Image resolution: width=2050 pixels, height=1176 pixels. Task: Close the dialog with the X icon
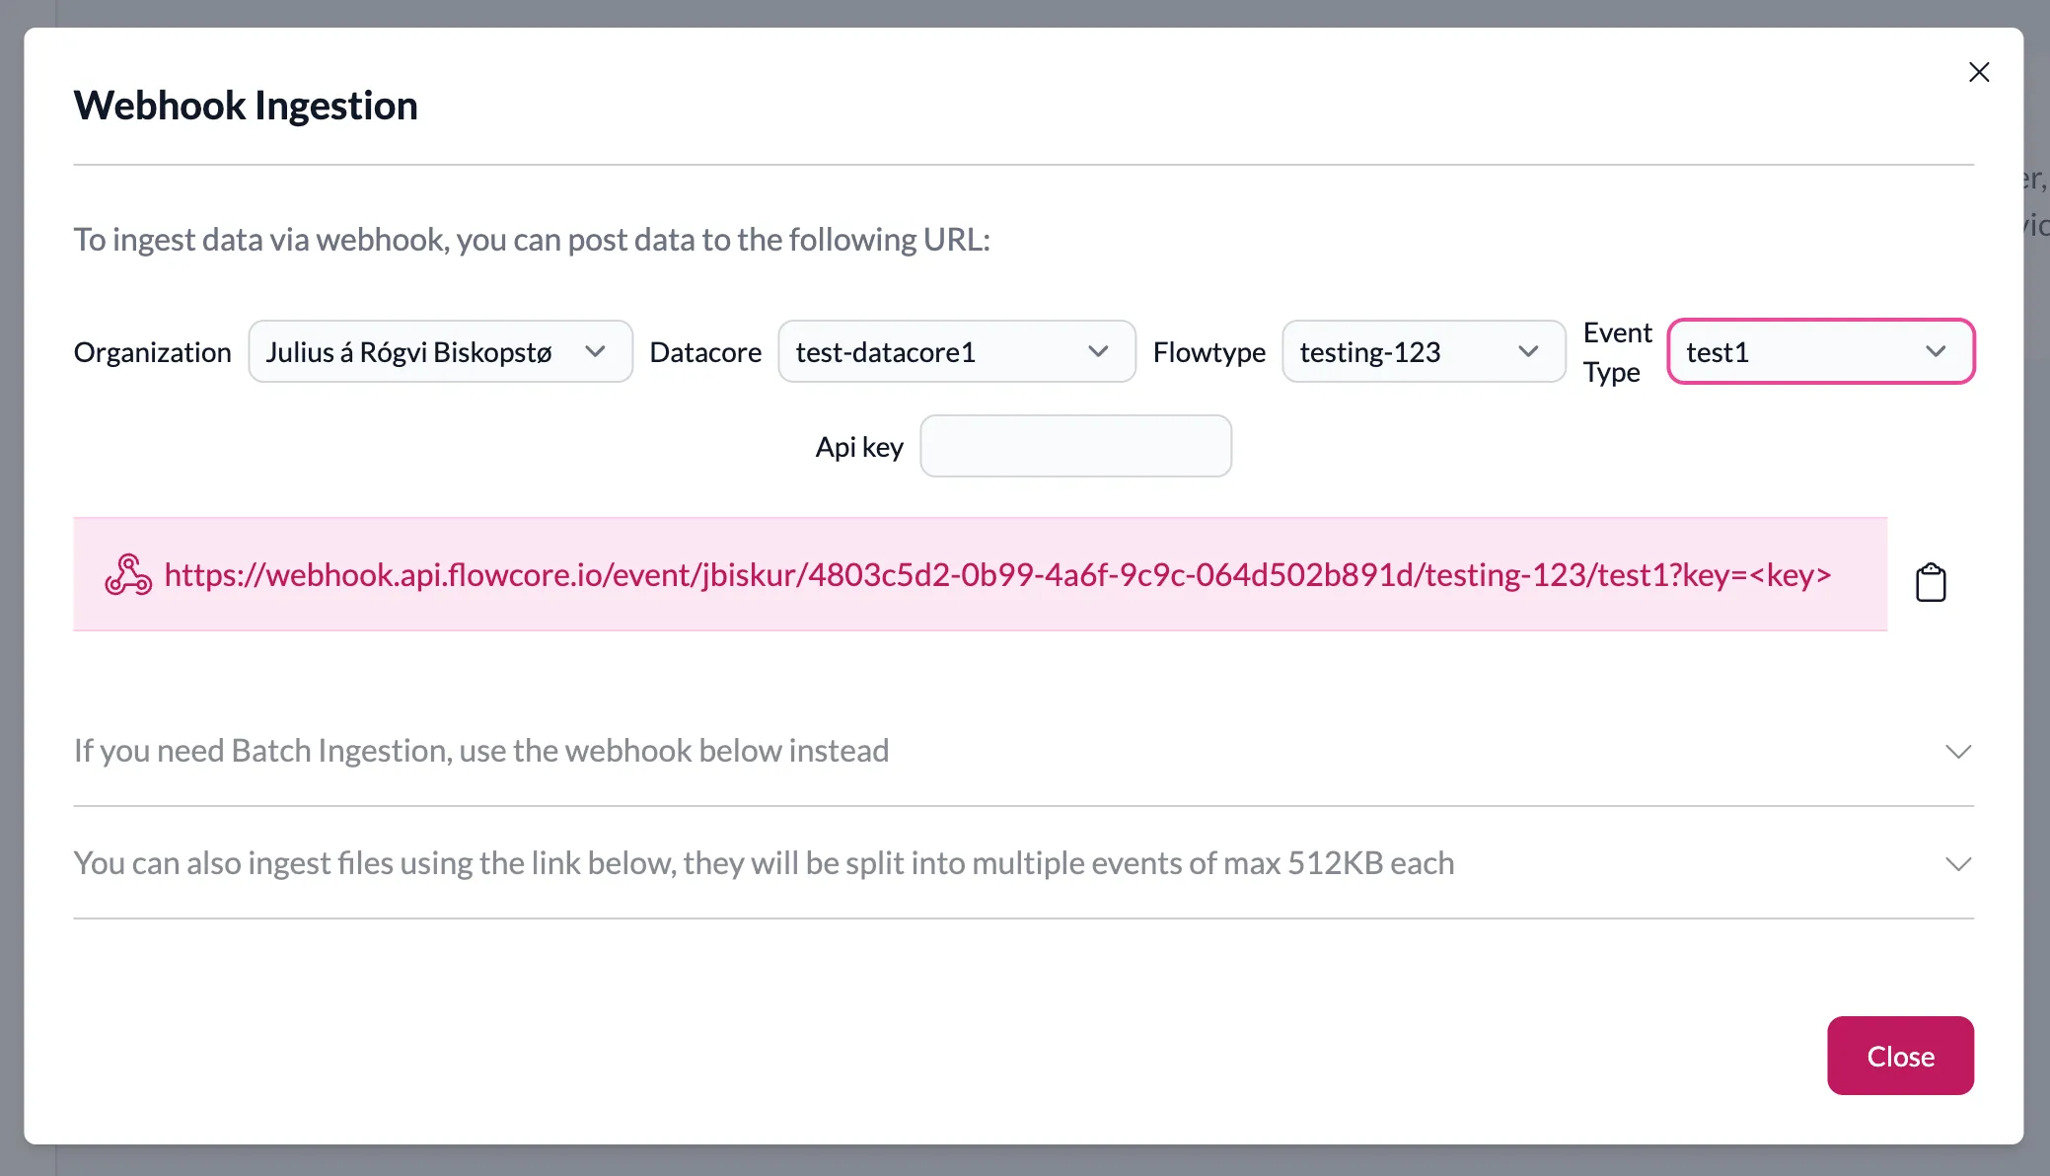point(1979,72)
